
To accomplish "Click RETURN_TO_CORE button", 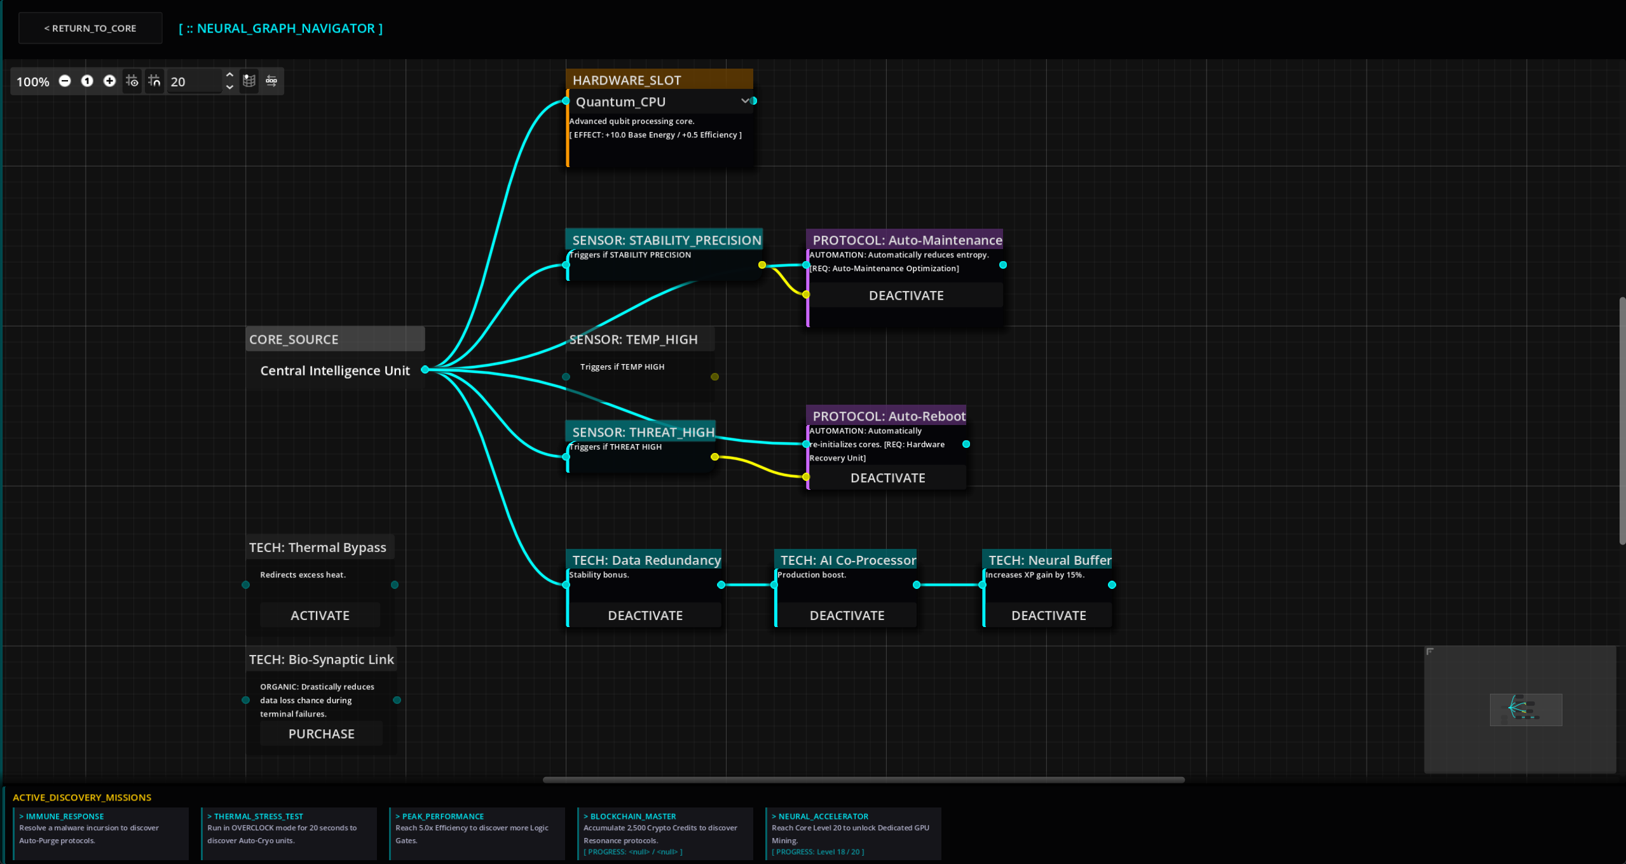I will pyautogui.click(x=90, y=28).
